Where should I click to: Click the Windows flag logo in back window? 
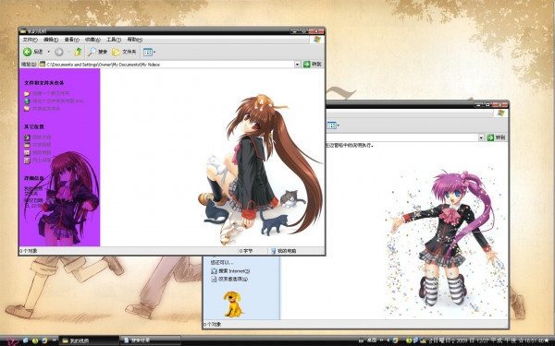point(500,113)
